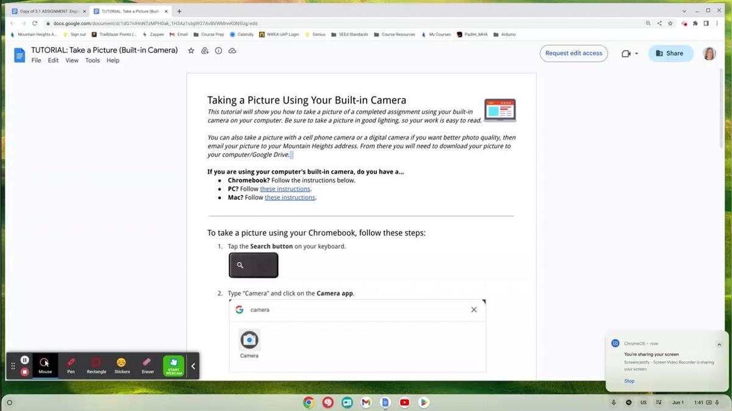Open Google Docs app from the shelf

tap(385, 402)
